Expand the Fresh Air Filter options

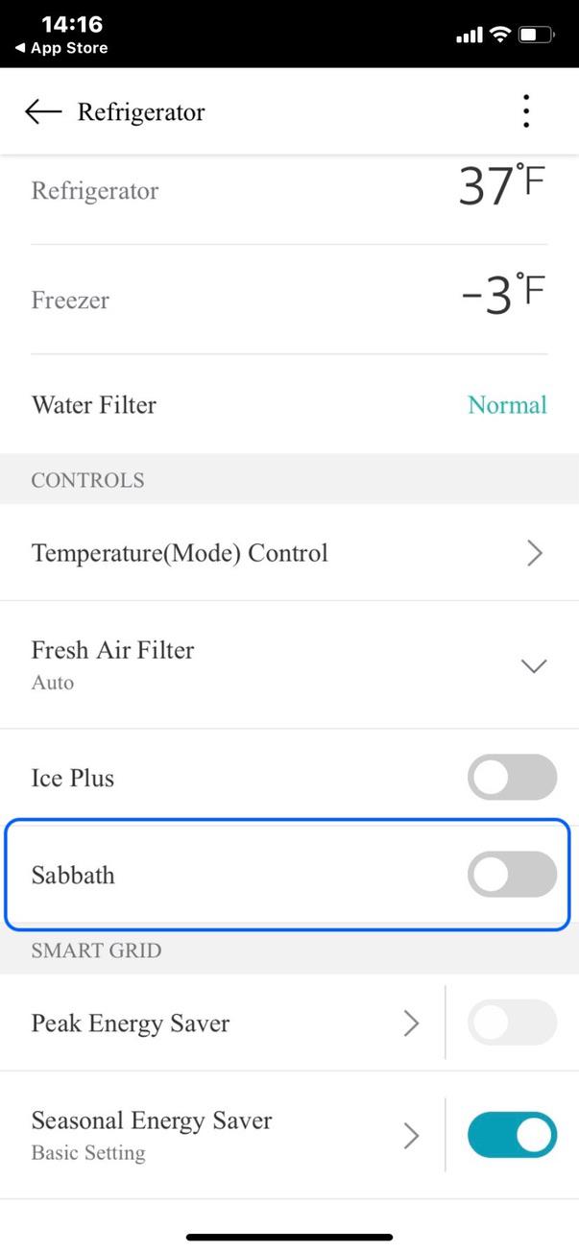coord(535,664)
